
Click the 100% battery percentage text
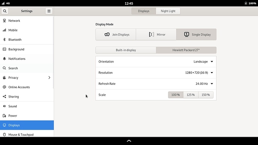252,3
